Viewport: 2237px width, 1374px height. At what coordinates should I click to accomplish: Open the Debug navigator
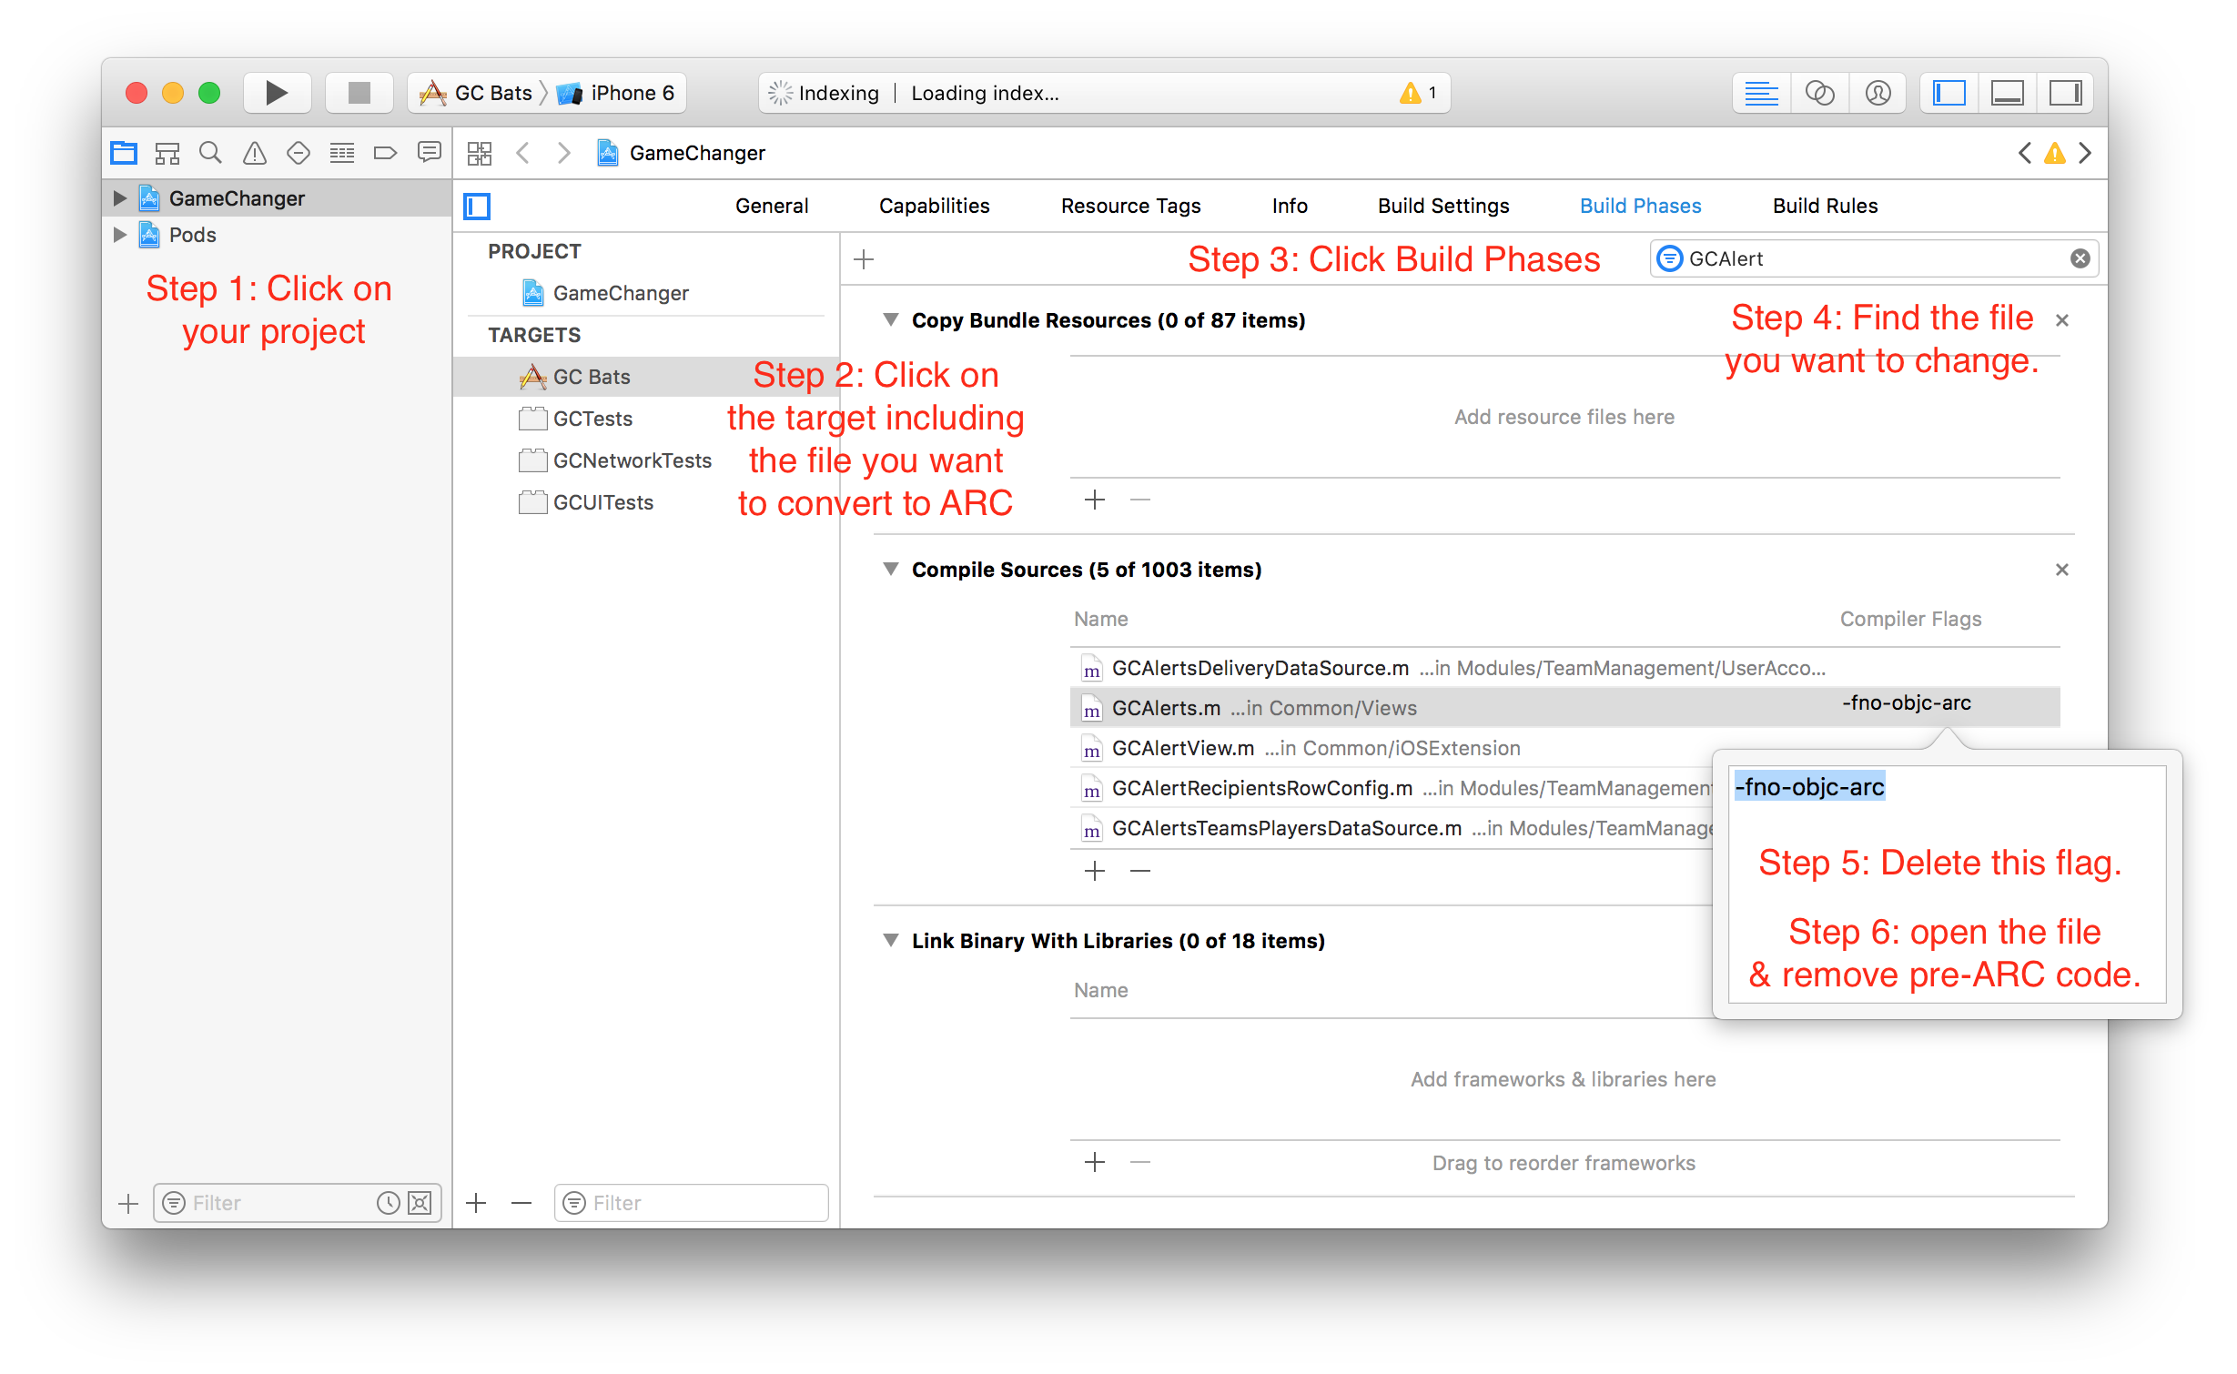tap(342, 153)
